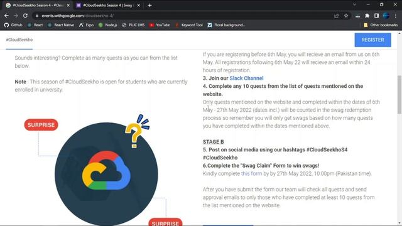Click the 'Note' label text
Image resolution: width=402 pixels, height=226 pixels.
[x=21, y=82]
